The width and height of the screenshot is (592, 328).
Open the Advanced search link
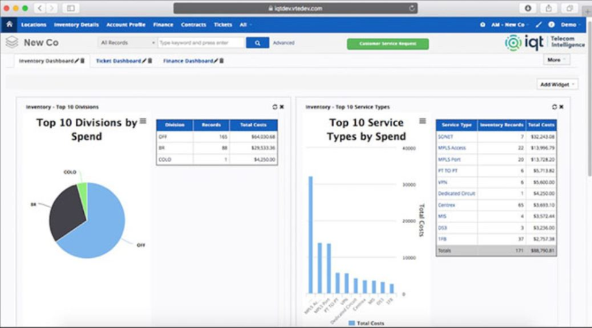[x=284, y=43]
